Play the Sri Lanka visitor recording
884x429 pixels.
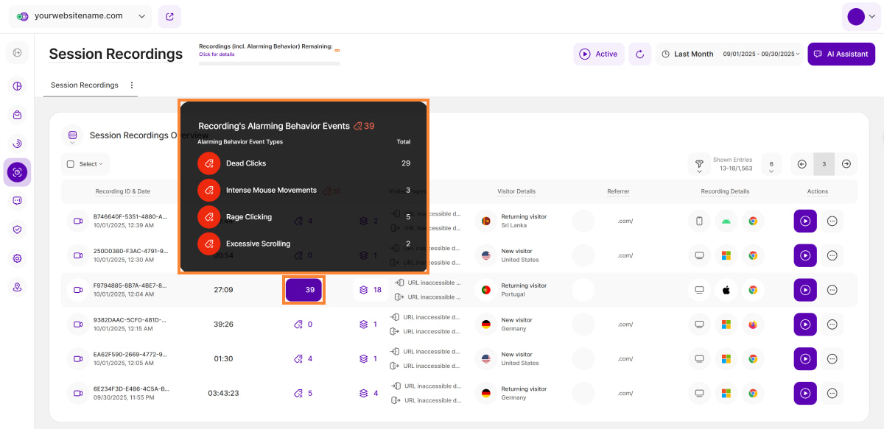tap(805, 221)
